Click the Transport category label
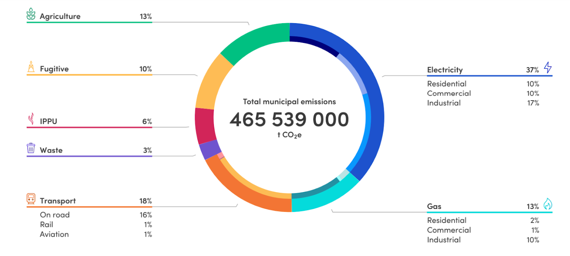570x256 pixels. point(58,201)
